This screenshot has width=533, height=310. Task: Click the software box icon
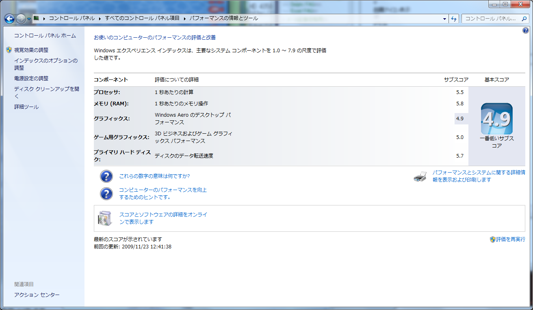105,218
